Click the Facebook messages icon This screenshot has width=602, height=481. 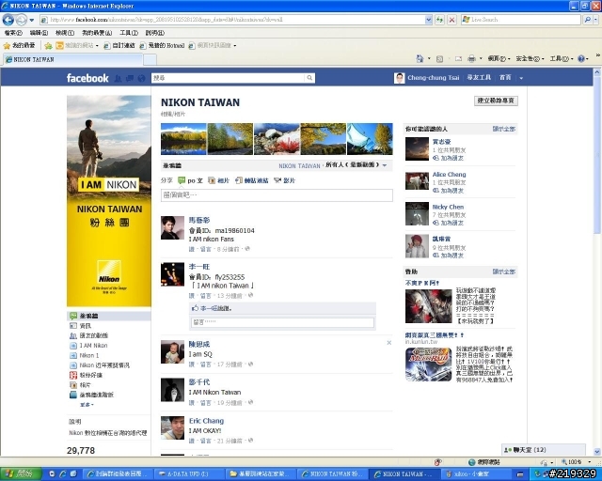click(x=130, y=78)
